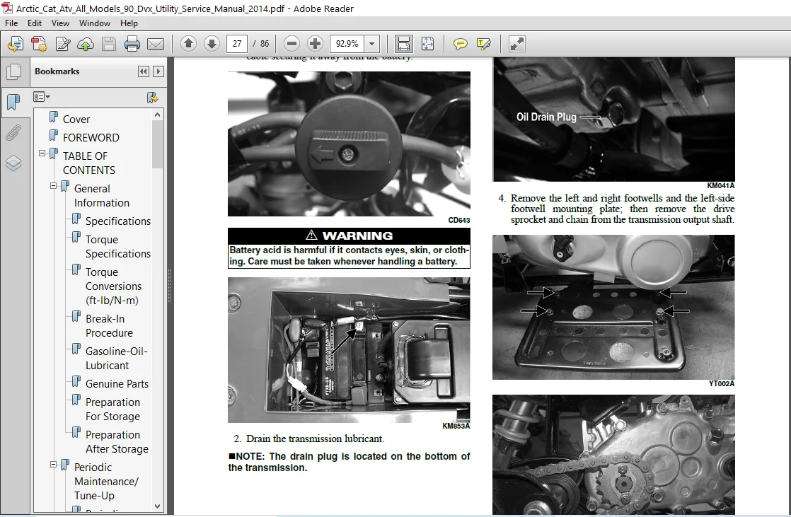791x517 pixels.
Task: Click the Sign document toolbar icon
Action: (x=62, y=44)
